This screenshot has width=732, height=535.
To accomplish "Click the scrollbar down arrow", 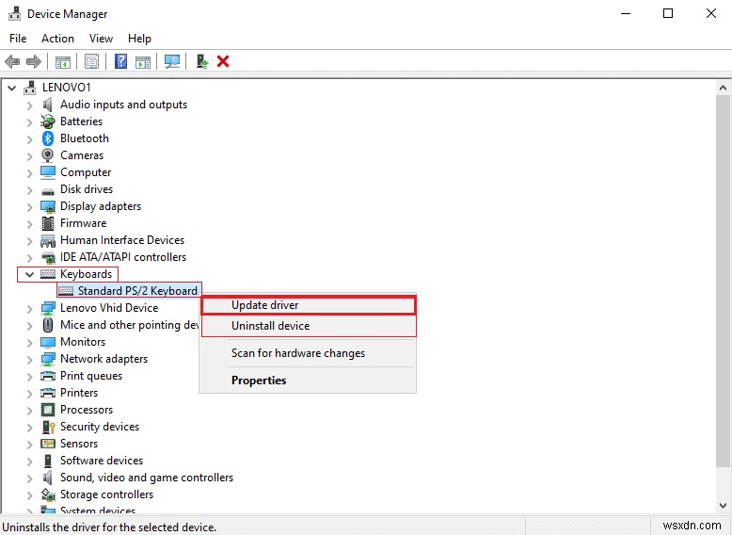I will click(x=724, y=505).
